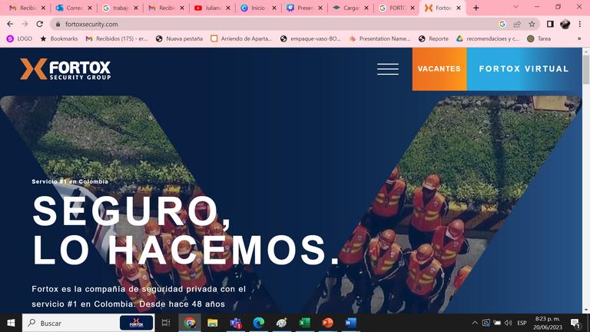590x332 pixels.
Task: Open the Bookmarks folder in bookmarks bar
Action: click(59, 38)
